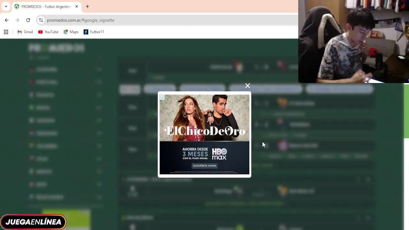
Task: Click the 'AHORRA DESDE 3 MESES' ad text
Action: pos(195,154)
